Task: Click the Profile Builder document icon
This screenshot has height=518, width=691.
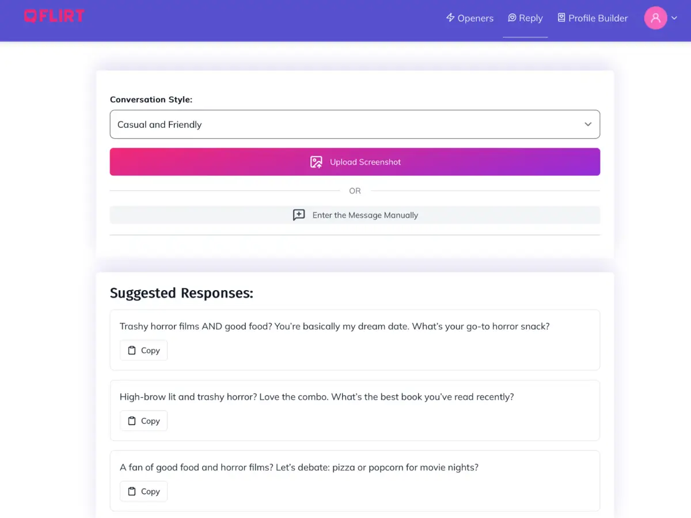Action: (x=561, y=18)
